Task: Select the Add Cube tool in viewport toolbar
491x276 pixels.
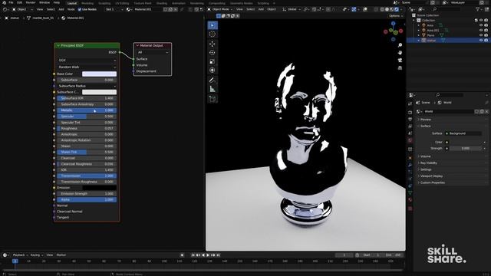Action: (213, 99)
